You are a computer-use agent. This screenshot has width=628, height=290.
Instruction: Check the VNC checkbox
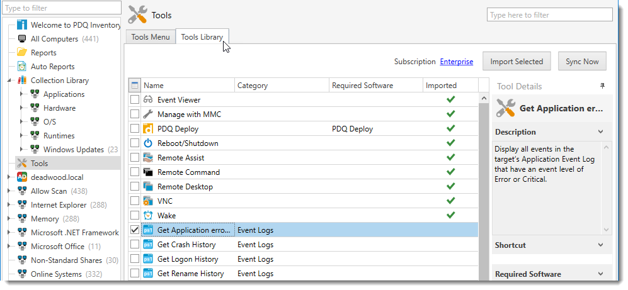135,201
